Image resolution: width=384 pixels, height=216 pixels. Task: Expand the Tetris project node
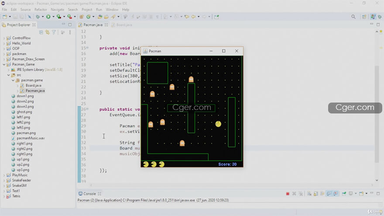click(x=4, y=196)
